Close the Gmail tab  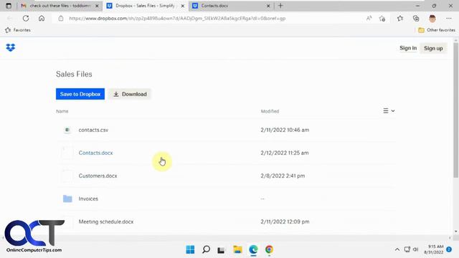tap(97, 6)
